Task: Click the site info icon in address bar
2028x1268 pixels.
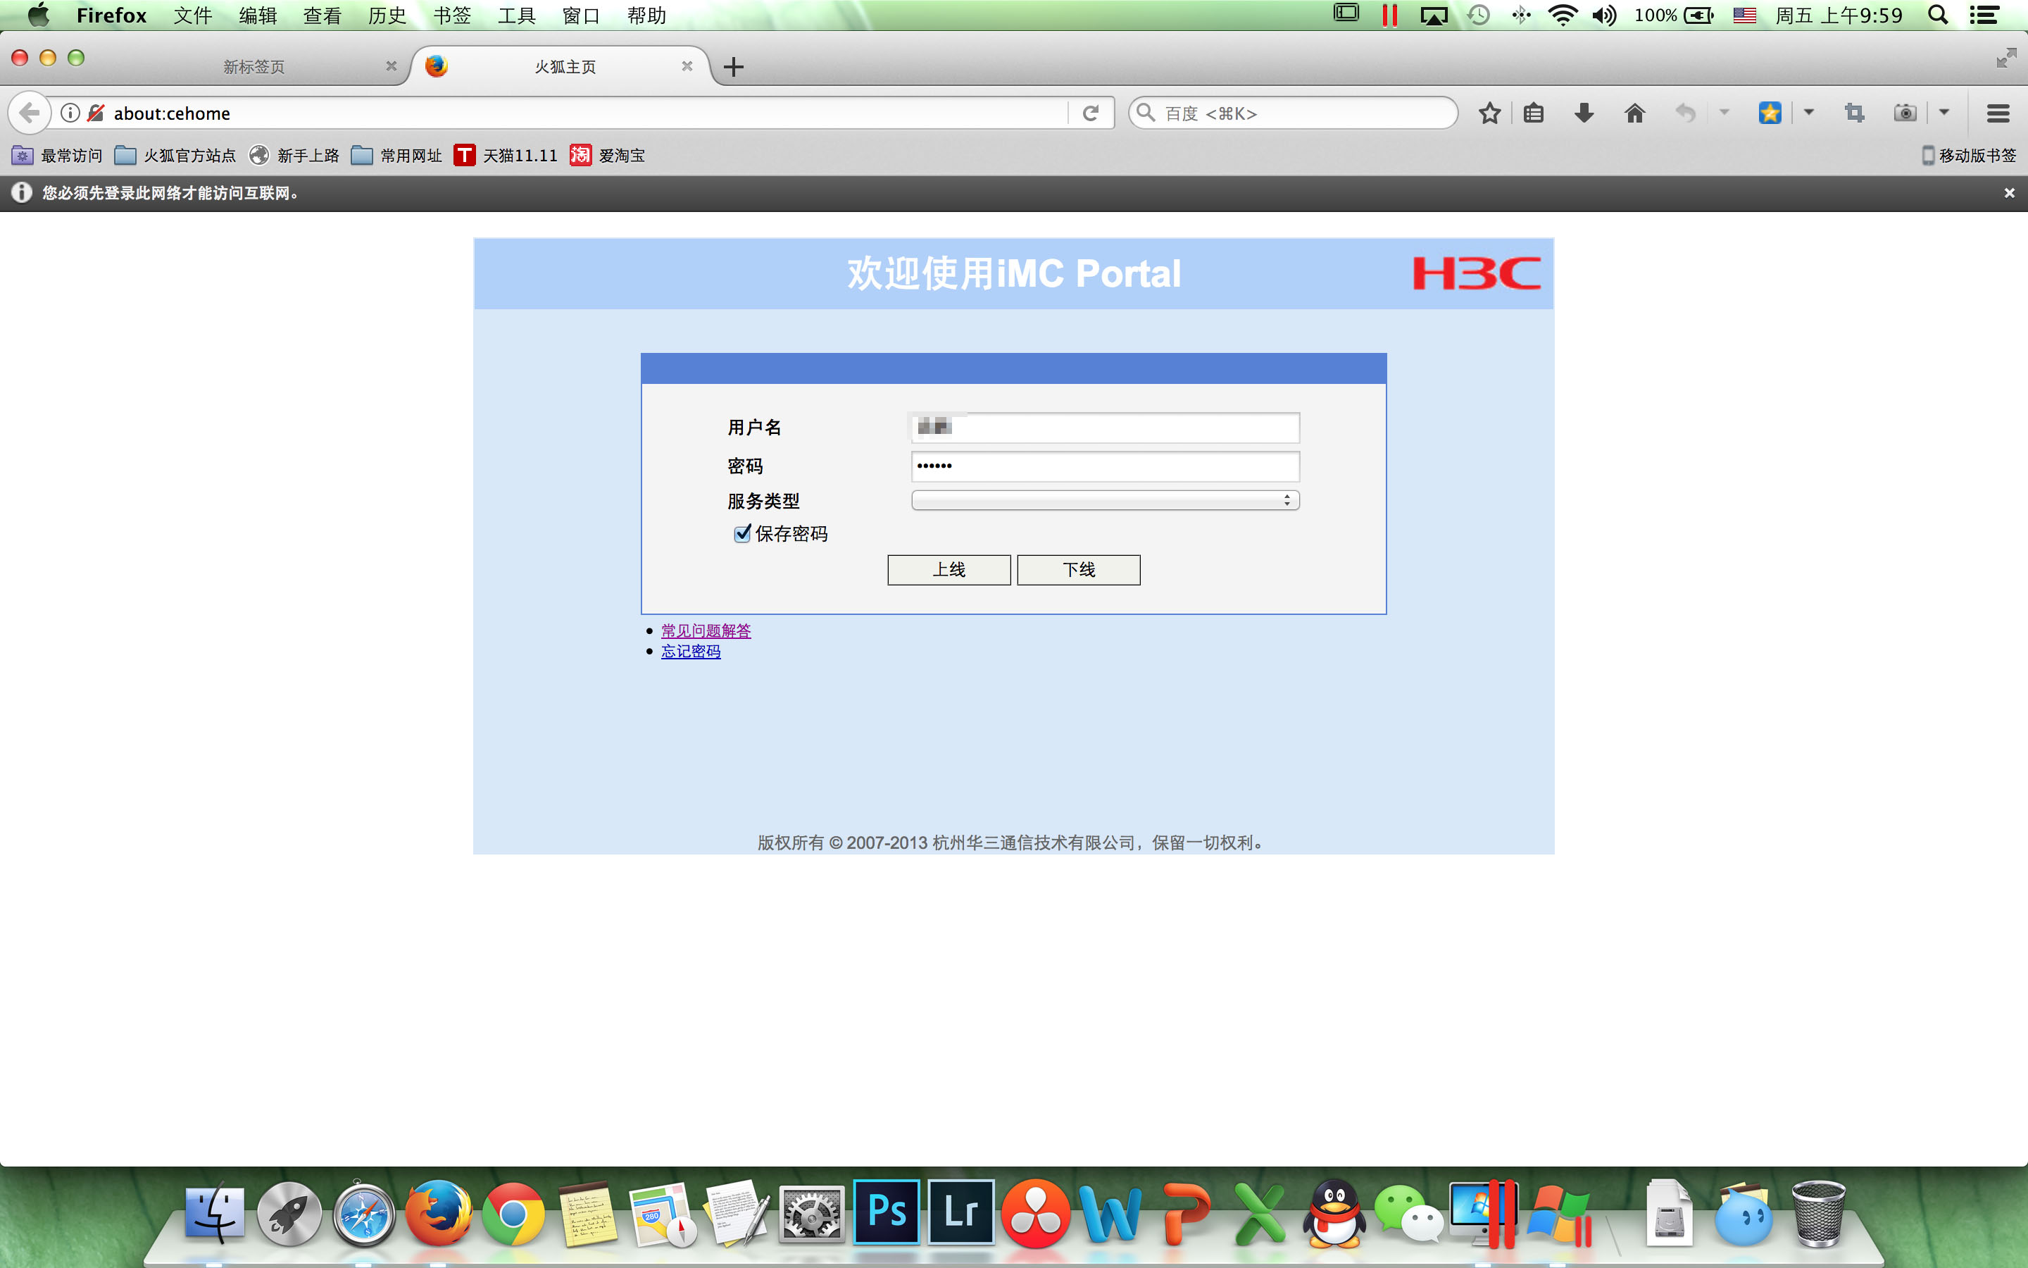Action: tap(70, 113)
